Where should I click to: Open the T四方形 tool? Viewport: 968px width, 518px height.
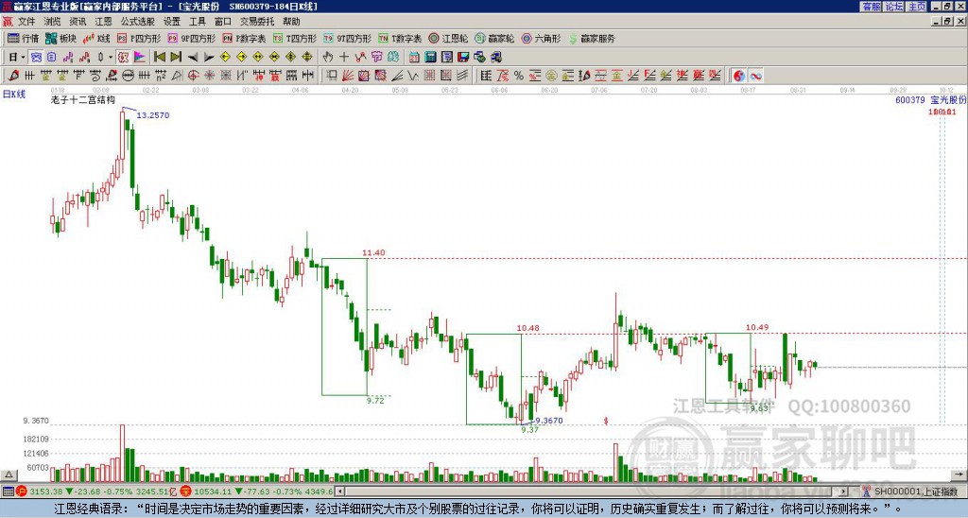tap(295, 38)
